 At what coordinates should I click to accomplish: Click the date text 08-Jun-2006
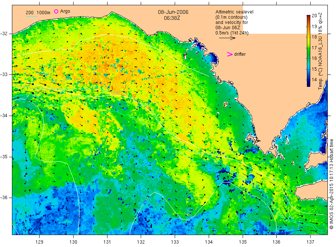pyautogui.click(x=173, y=12)
